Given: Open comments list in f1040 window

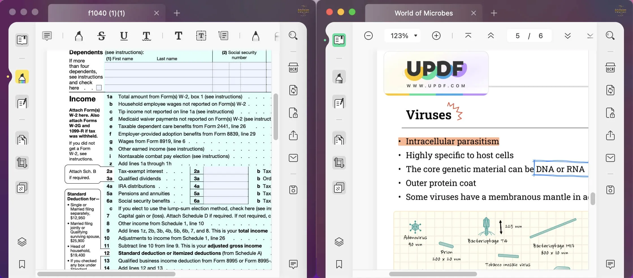Looking at the screenshot, I should click(x=293, y=264).
